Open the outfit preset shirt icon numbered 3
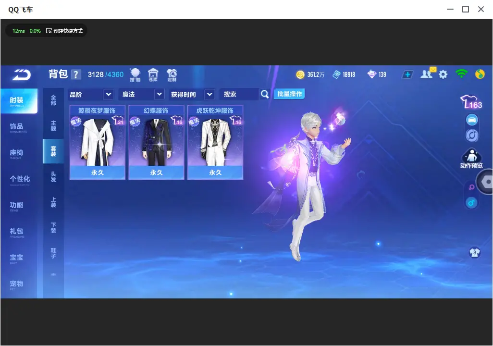Image resolution: width=493 pixels, height=346 pixels. pos(474,253)
